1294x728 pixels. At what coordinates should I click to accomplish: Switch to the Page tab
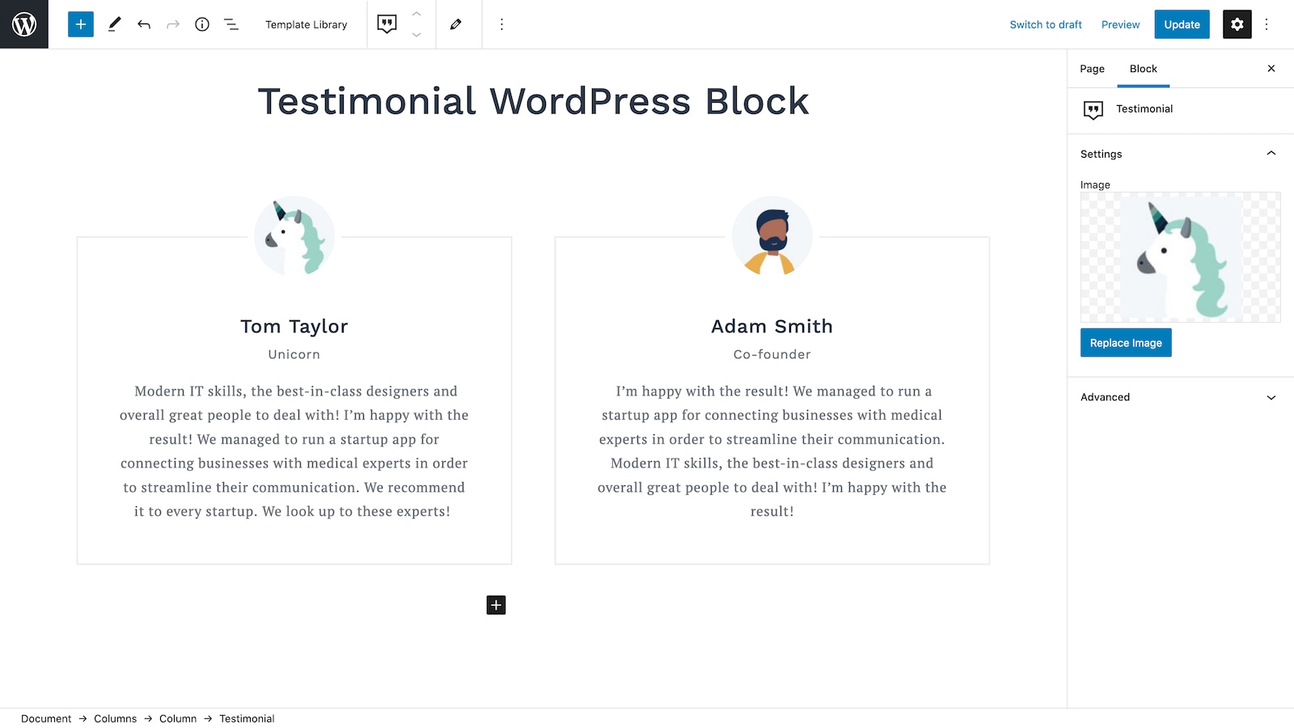pos(1092,69)
